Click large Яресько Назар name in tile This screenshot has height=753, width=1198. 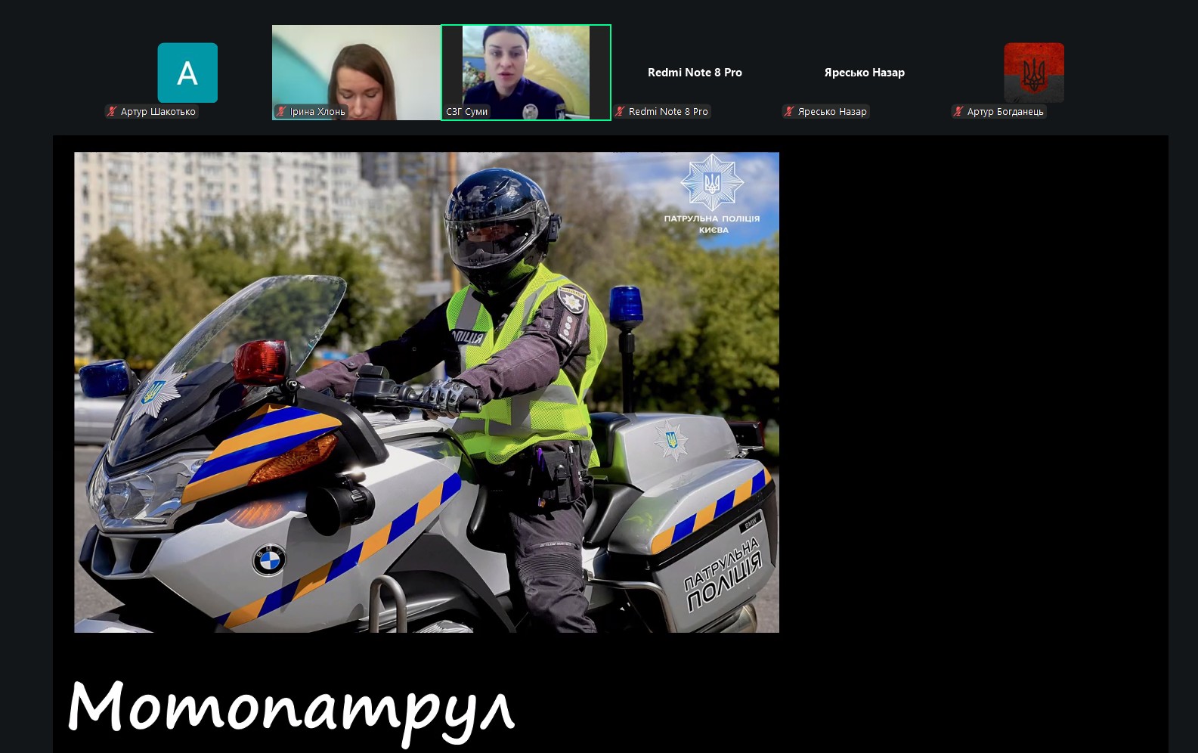point(864,73)
